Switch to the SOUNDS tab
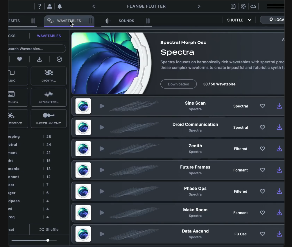The width and height of the screenshot is (292, 247). pos(126,21)
